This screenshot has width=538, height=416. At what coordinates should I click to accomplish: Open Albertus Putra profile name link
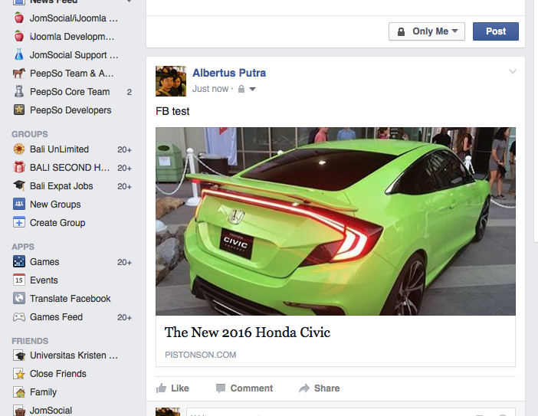click(229, 73)
